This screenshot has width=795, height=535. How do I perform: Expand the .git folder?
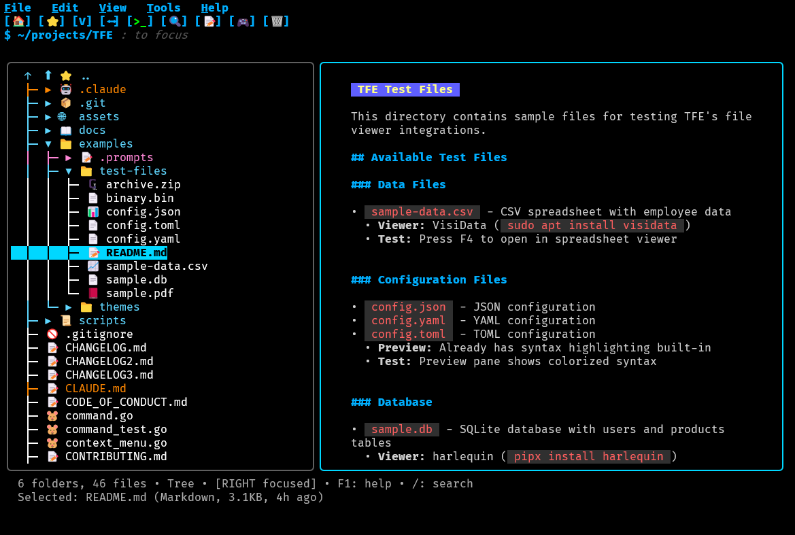click(47, 103)
